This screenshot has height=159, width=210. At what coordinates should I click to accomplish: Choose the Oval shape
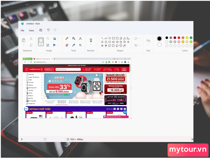(x=109, y=38)
